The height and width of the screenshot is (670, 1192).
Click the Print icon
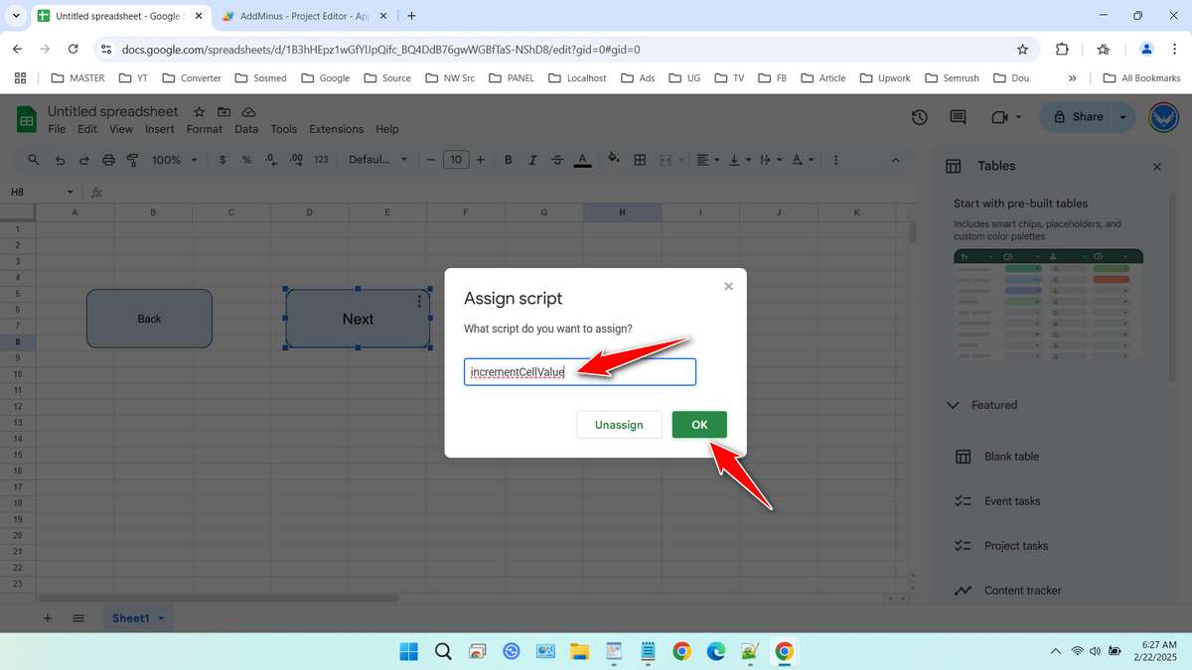tap(108, 159)
